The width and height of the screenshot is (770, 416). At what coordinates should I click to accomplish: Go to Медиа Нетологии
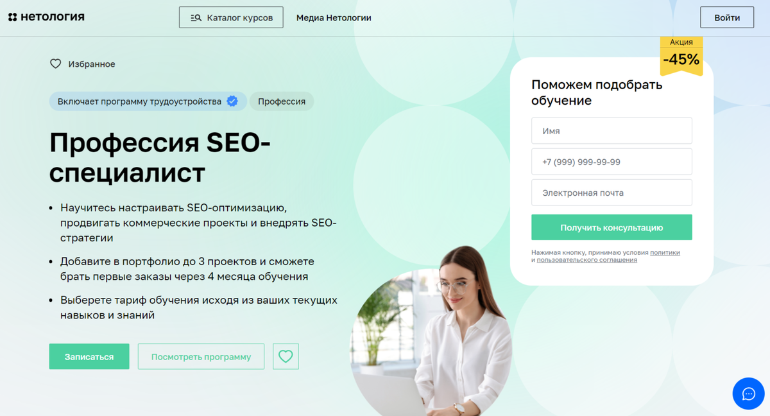click(334, 18)
